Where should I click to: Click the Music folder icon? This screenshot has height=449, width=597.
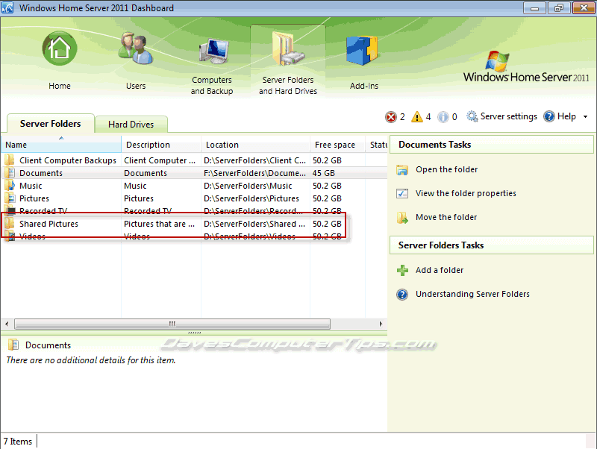pos(10,186)
